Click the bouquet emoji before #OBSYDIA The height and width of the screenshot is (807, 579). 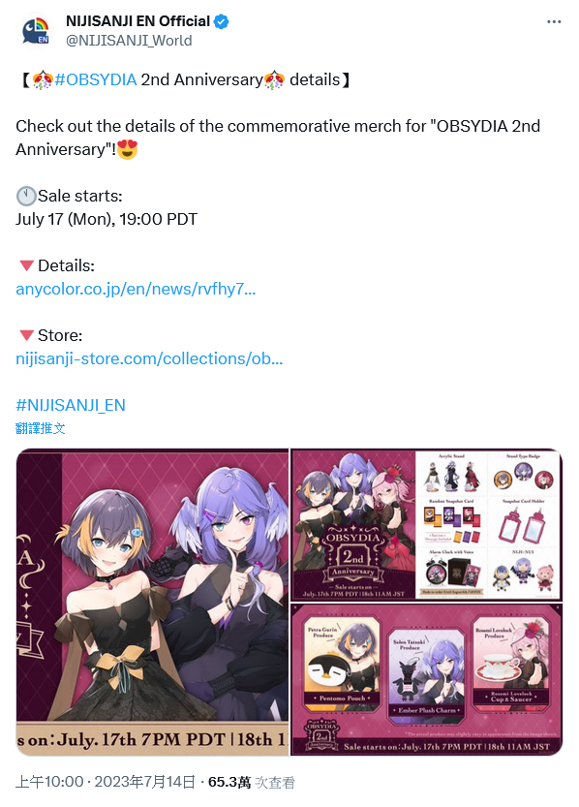pyautogui.click(x=43, y=80)
